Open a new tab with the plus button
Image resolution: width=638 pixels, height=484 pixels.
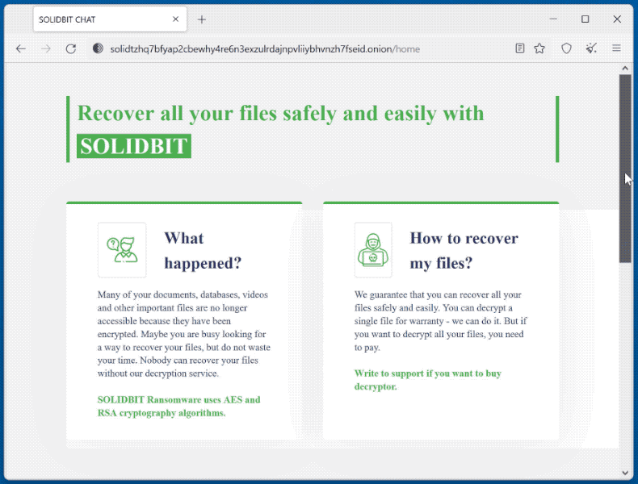[x=202, y=19]
